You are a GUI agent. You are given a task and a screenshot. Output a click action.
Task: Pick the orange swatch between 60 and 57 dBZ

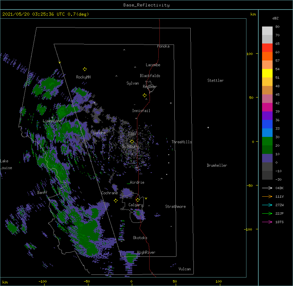coord(267,56)
